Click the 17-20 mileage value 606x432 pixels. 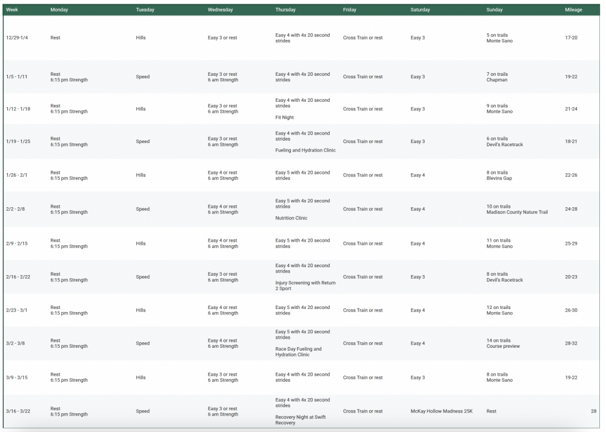point(571,38)
